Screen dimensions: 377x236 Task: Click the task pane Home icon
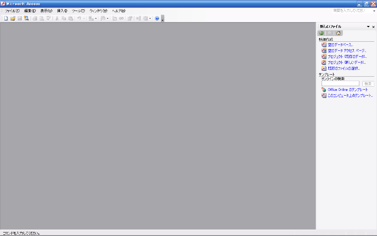coord(338,33)
